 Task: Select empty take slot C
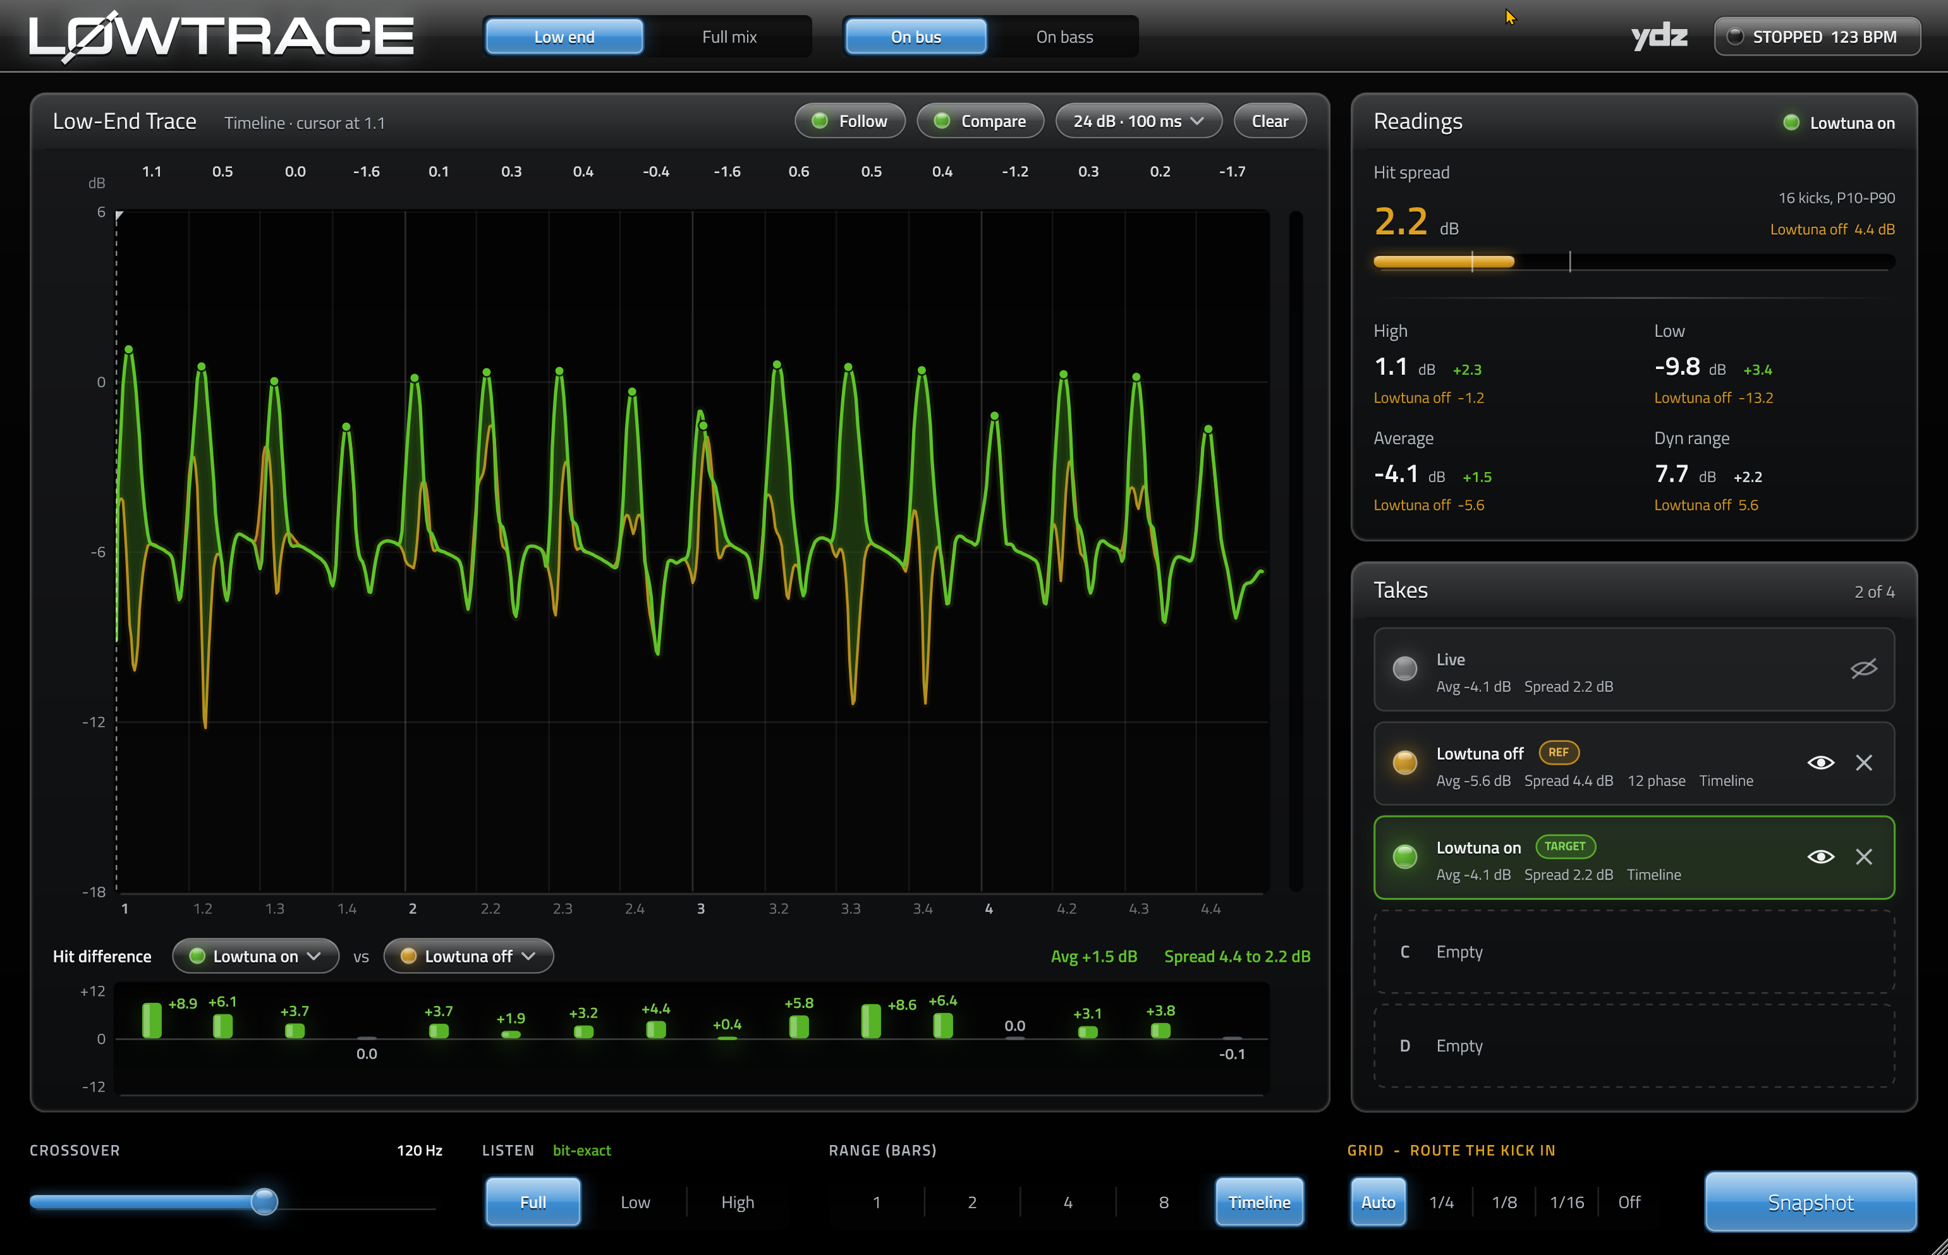tap(1633, 952)
